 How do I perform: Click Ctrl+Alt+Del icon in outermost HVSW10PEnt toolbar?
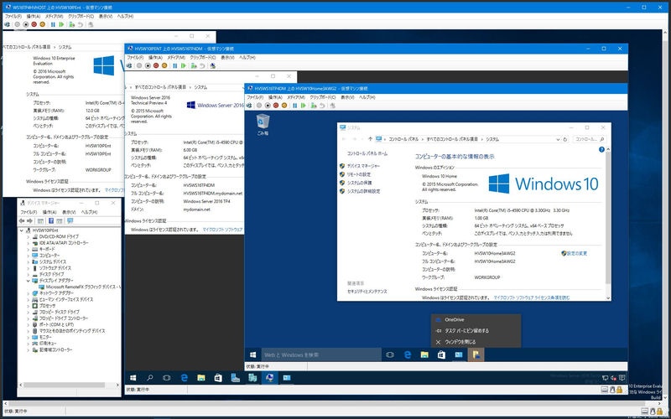click(x=8, y=24)
